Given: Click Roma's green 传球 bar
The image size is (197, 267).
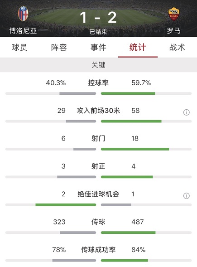Looking at the screenshot, I should (x=128, y=233).
